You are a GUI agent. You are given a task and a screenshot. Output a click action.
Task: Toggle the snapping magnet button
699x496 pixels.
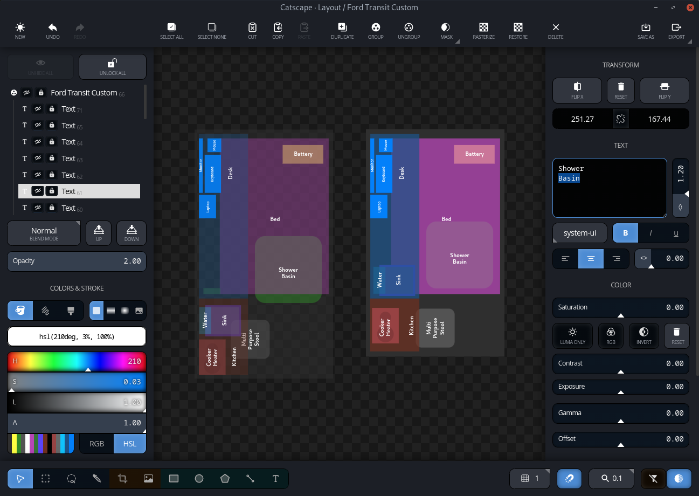click(570, 478)
